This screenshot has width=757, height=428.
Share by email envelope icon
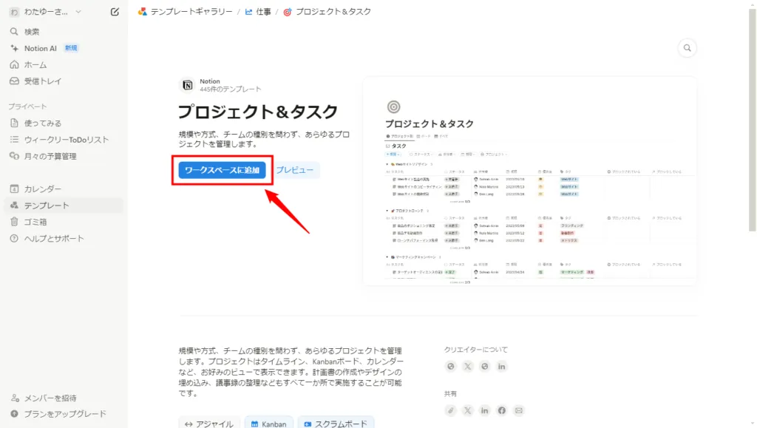click(x=518, y=410)
